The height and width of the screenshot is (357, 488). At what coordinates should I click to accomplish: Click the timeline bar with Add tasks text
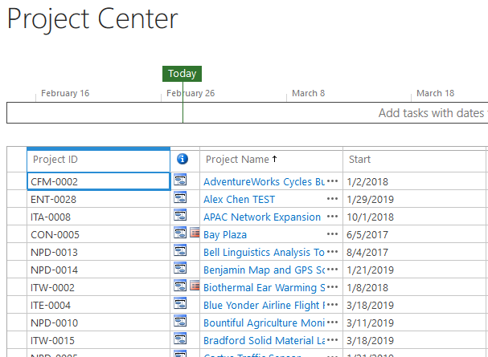coord(248,112)
